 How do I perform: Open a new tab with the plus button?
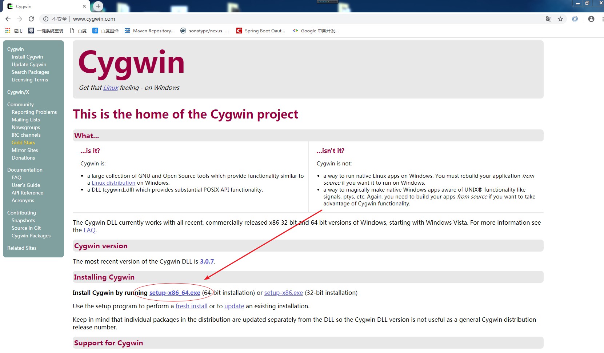[97, 6]
